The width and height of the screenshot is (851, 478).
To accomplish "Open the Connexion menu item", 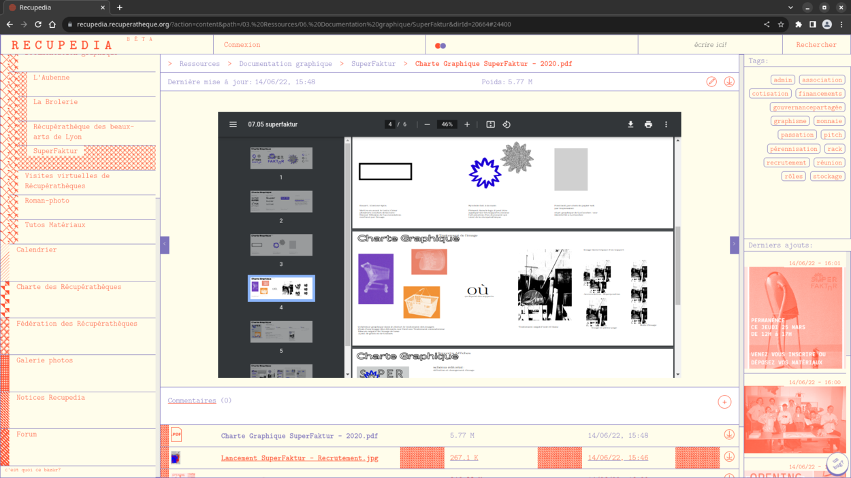I will tap(242, 45).
